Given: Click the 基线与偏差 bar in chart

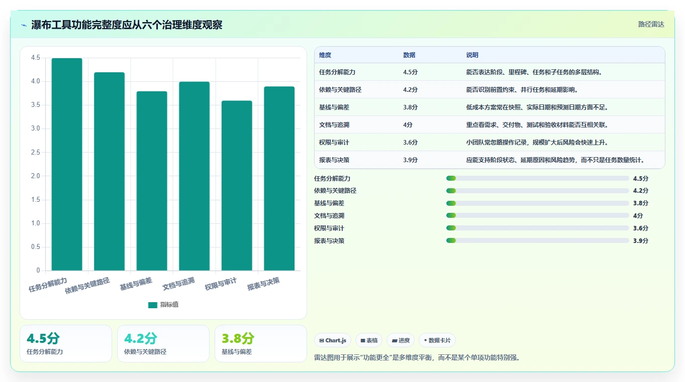Looking at the screenshot, I should [x=152, y=181].
